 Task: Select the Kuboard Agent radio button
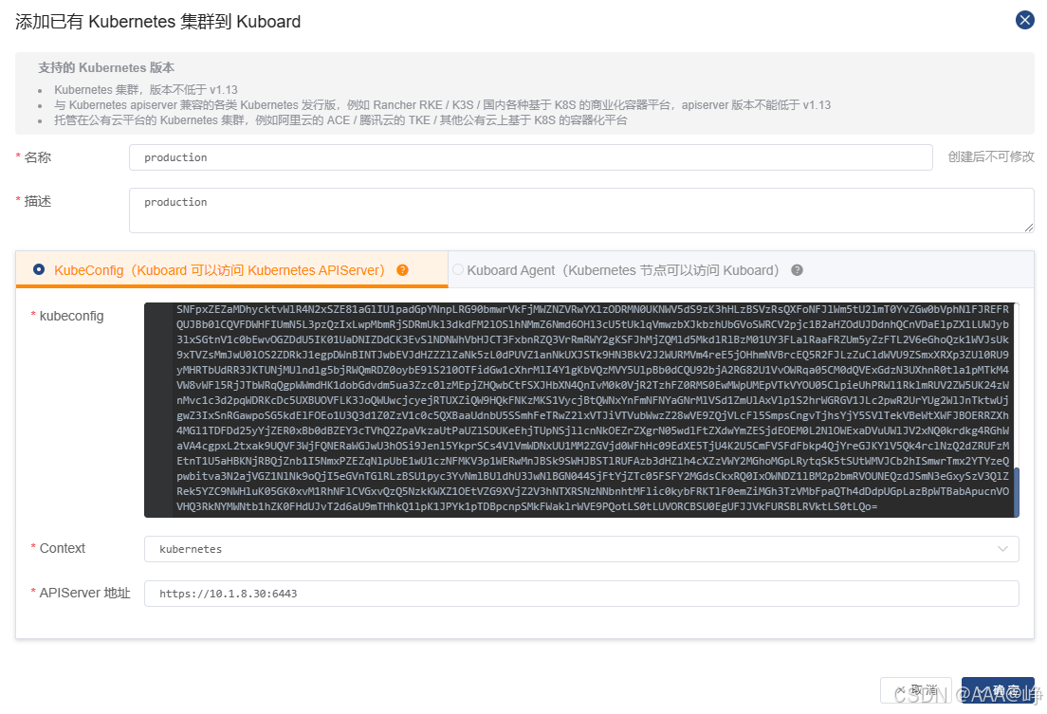(x=457, y=269)
